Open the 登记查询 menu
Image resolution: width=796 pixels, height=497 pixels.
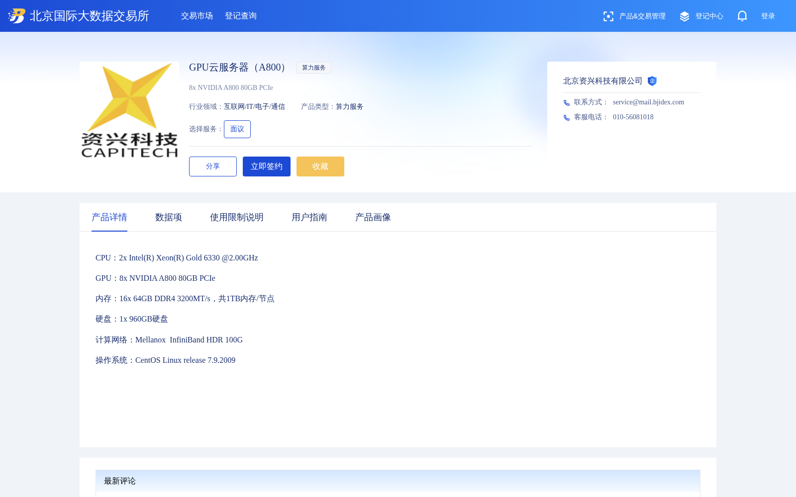click(x=241, y=16)
